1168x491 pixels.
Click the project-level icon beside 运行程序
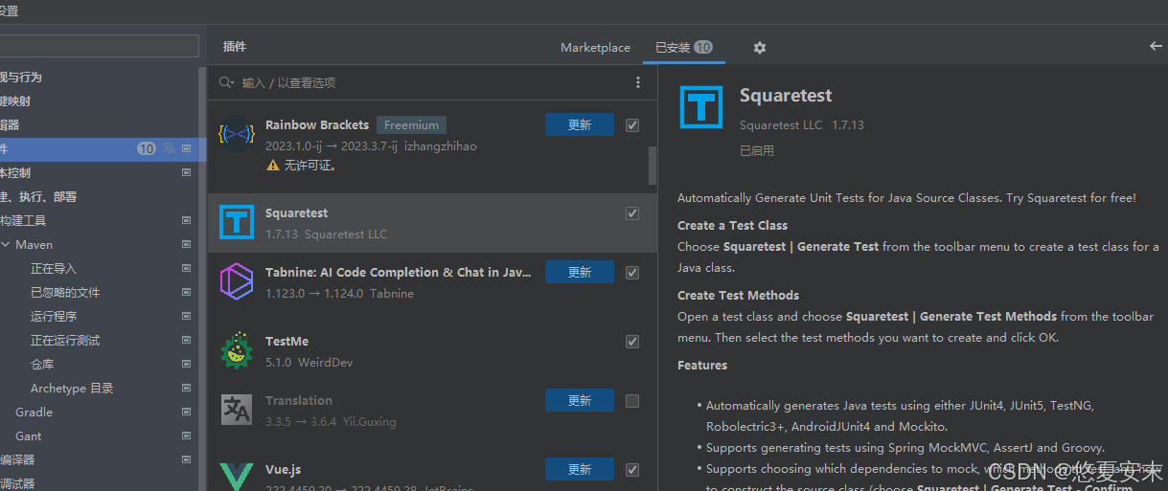coord(186,316)
